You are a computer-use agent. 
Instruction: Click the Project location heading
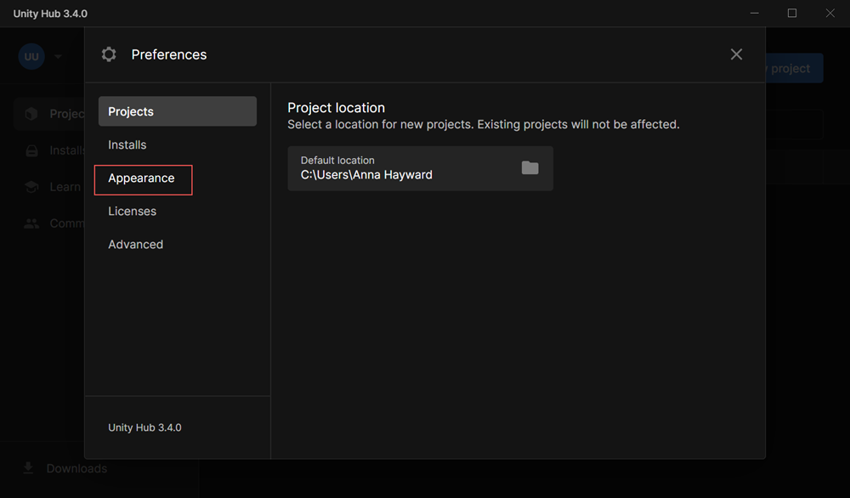click(x=336, y=107)
